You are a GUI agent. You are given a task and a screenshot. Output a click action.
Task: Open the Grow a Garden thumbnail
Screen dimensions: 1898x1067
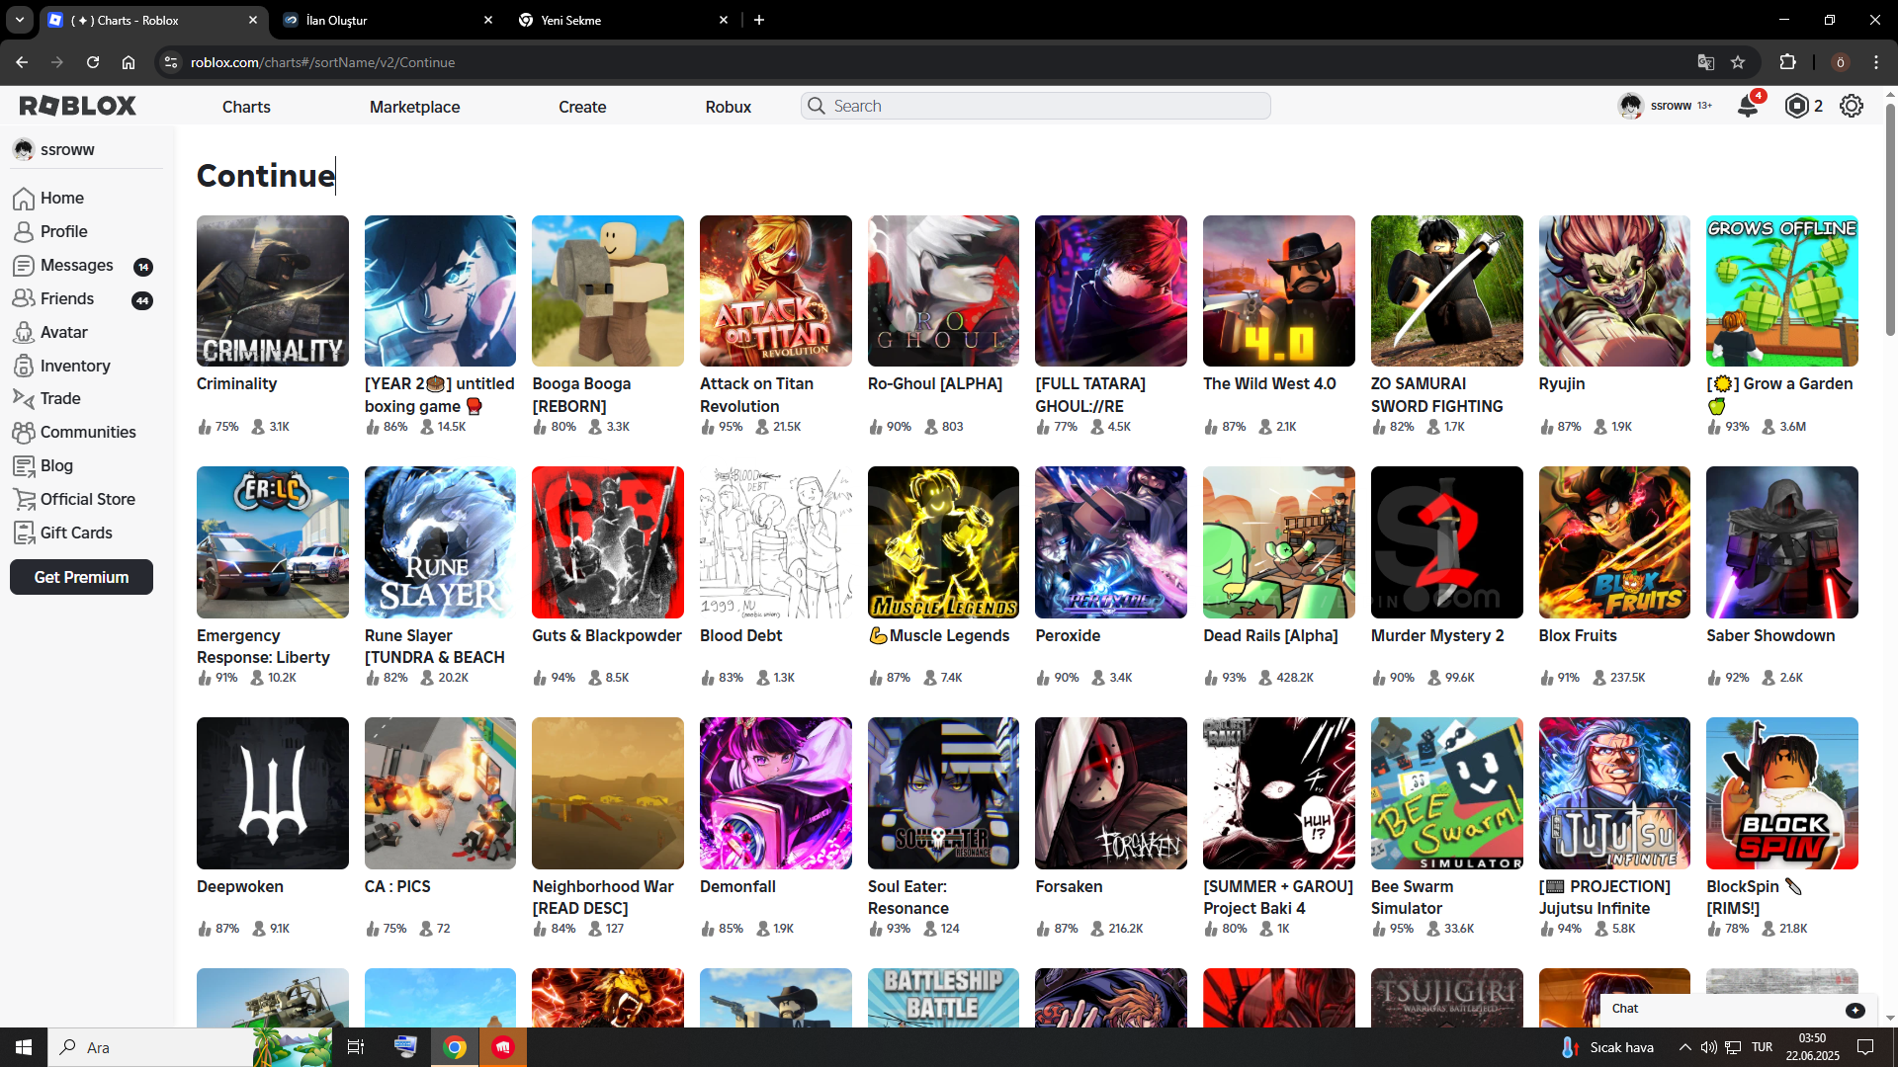coord(1781,291)
